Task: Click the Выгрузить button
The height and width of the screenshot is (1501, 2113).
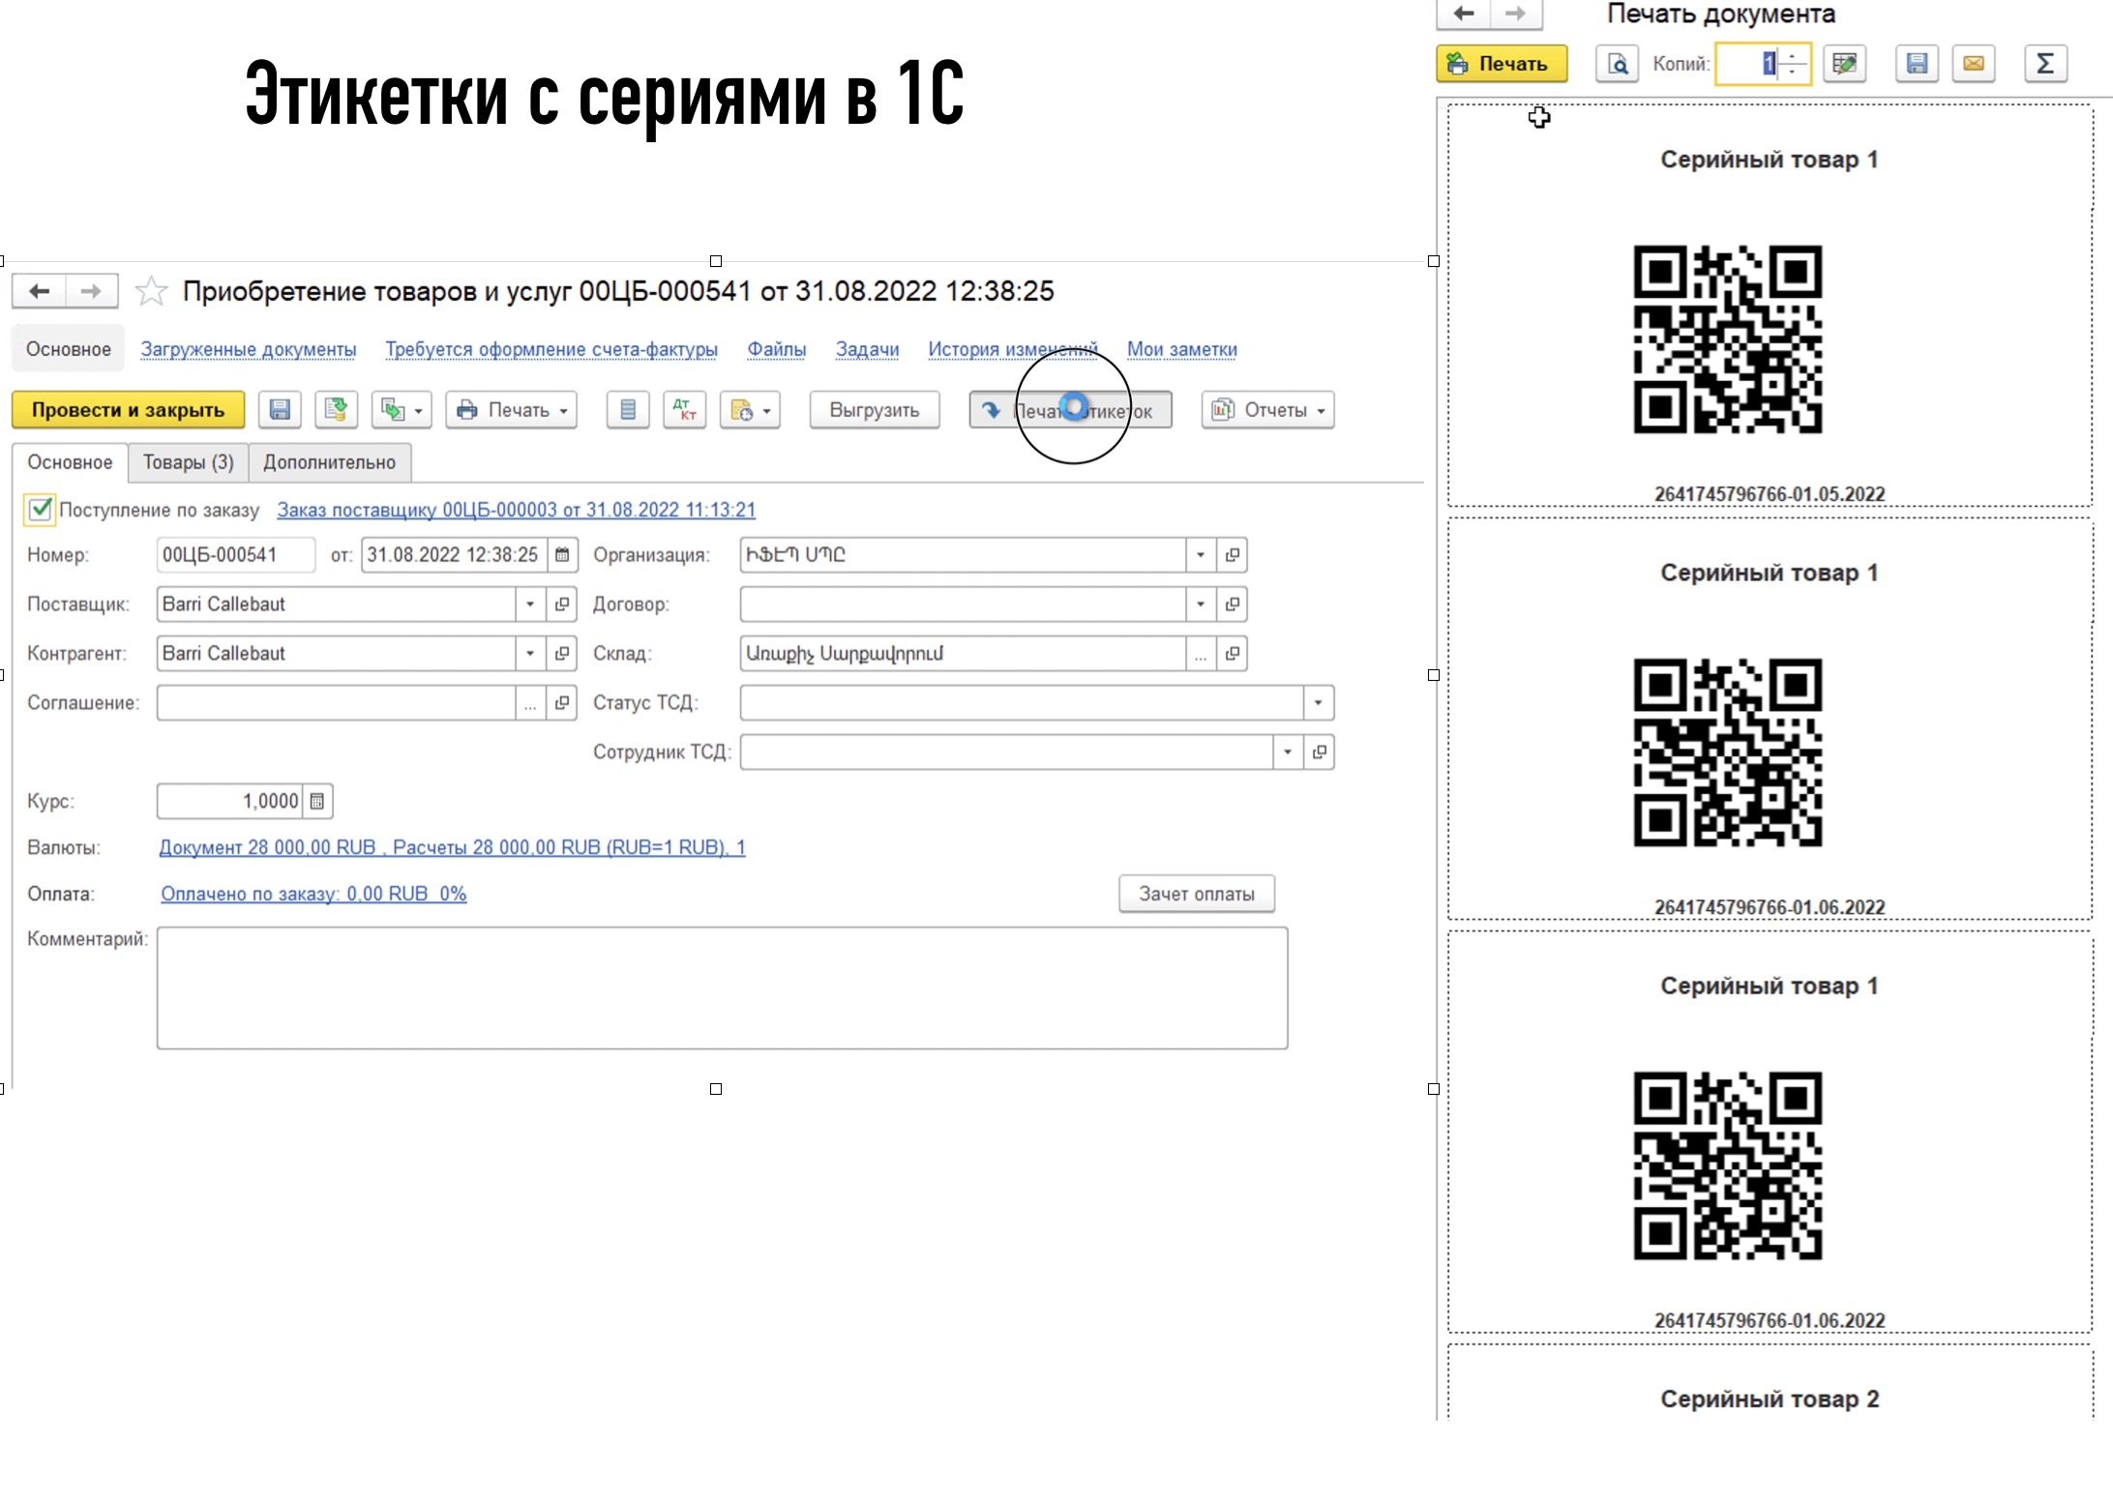Action: 875,410
